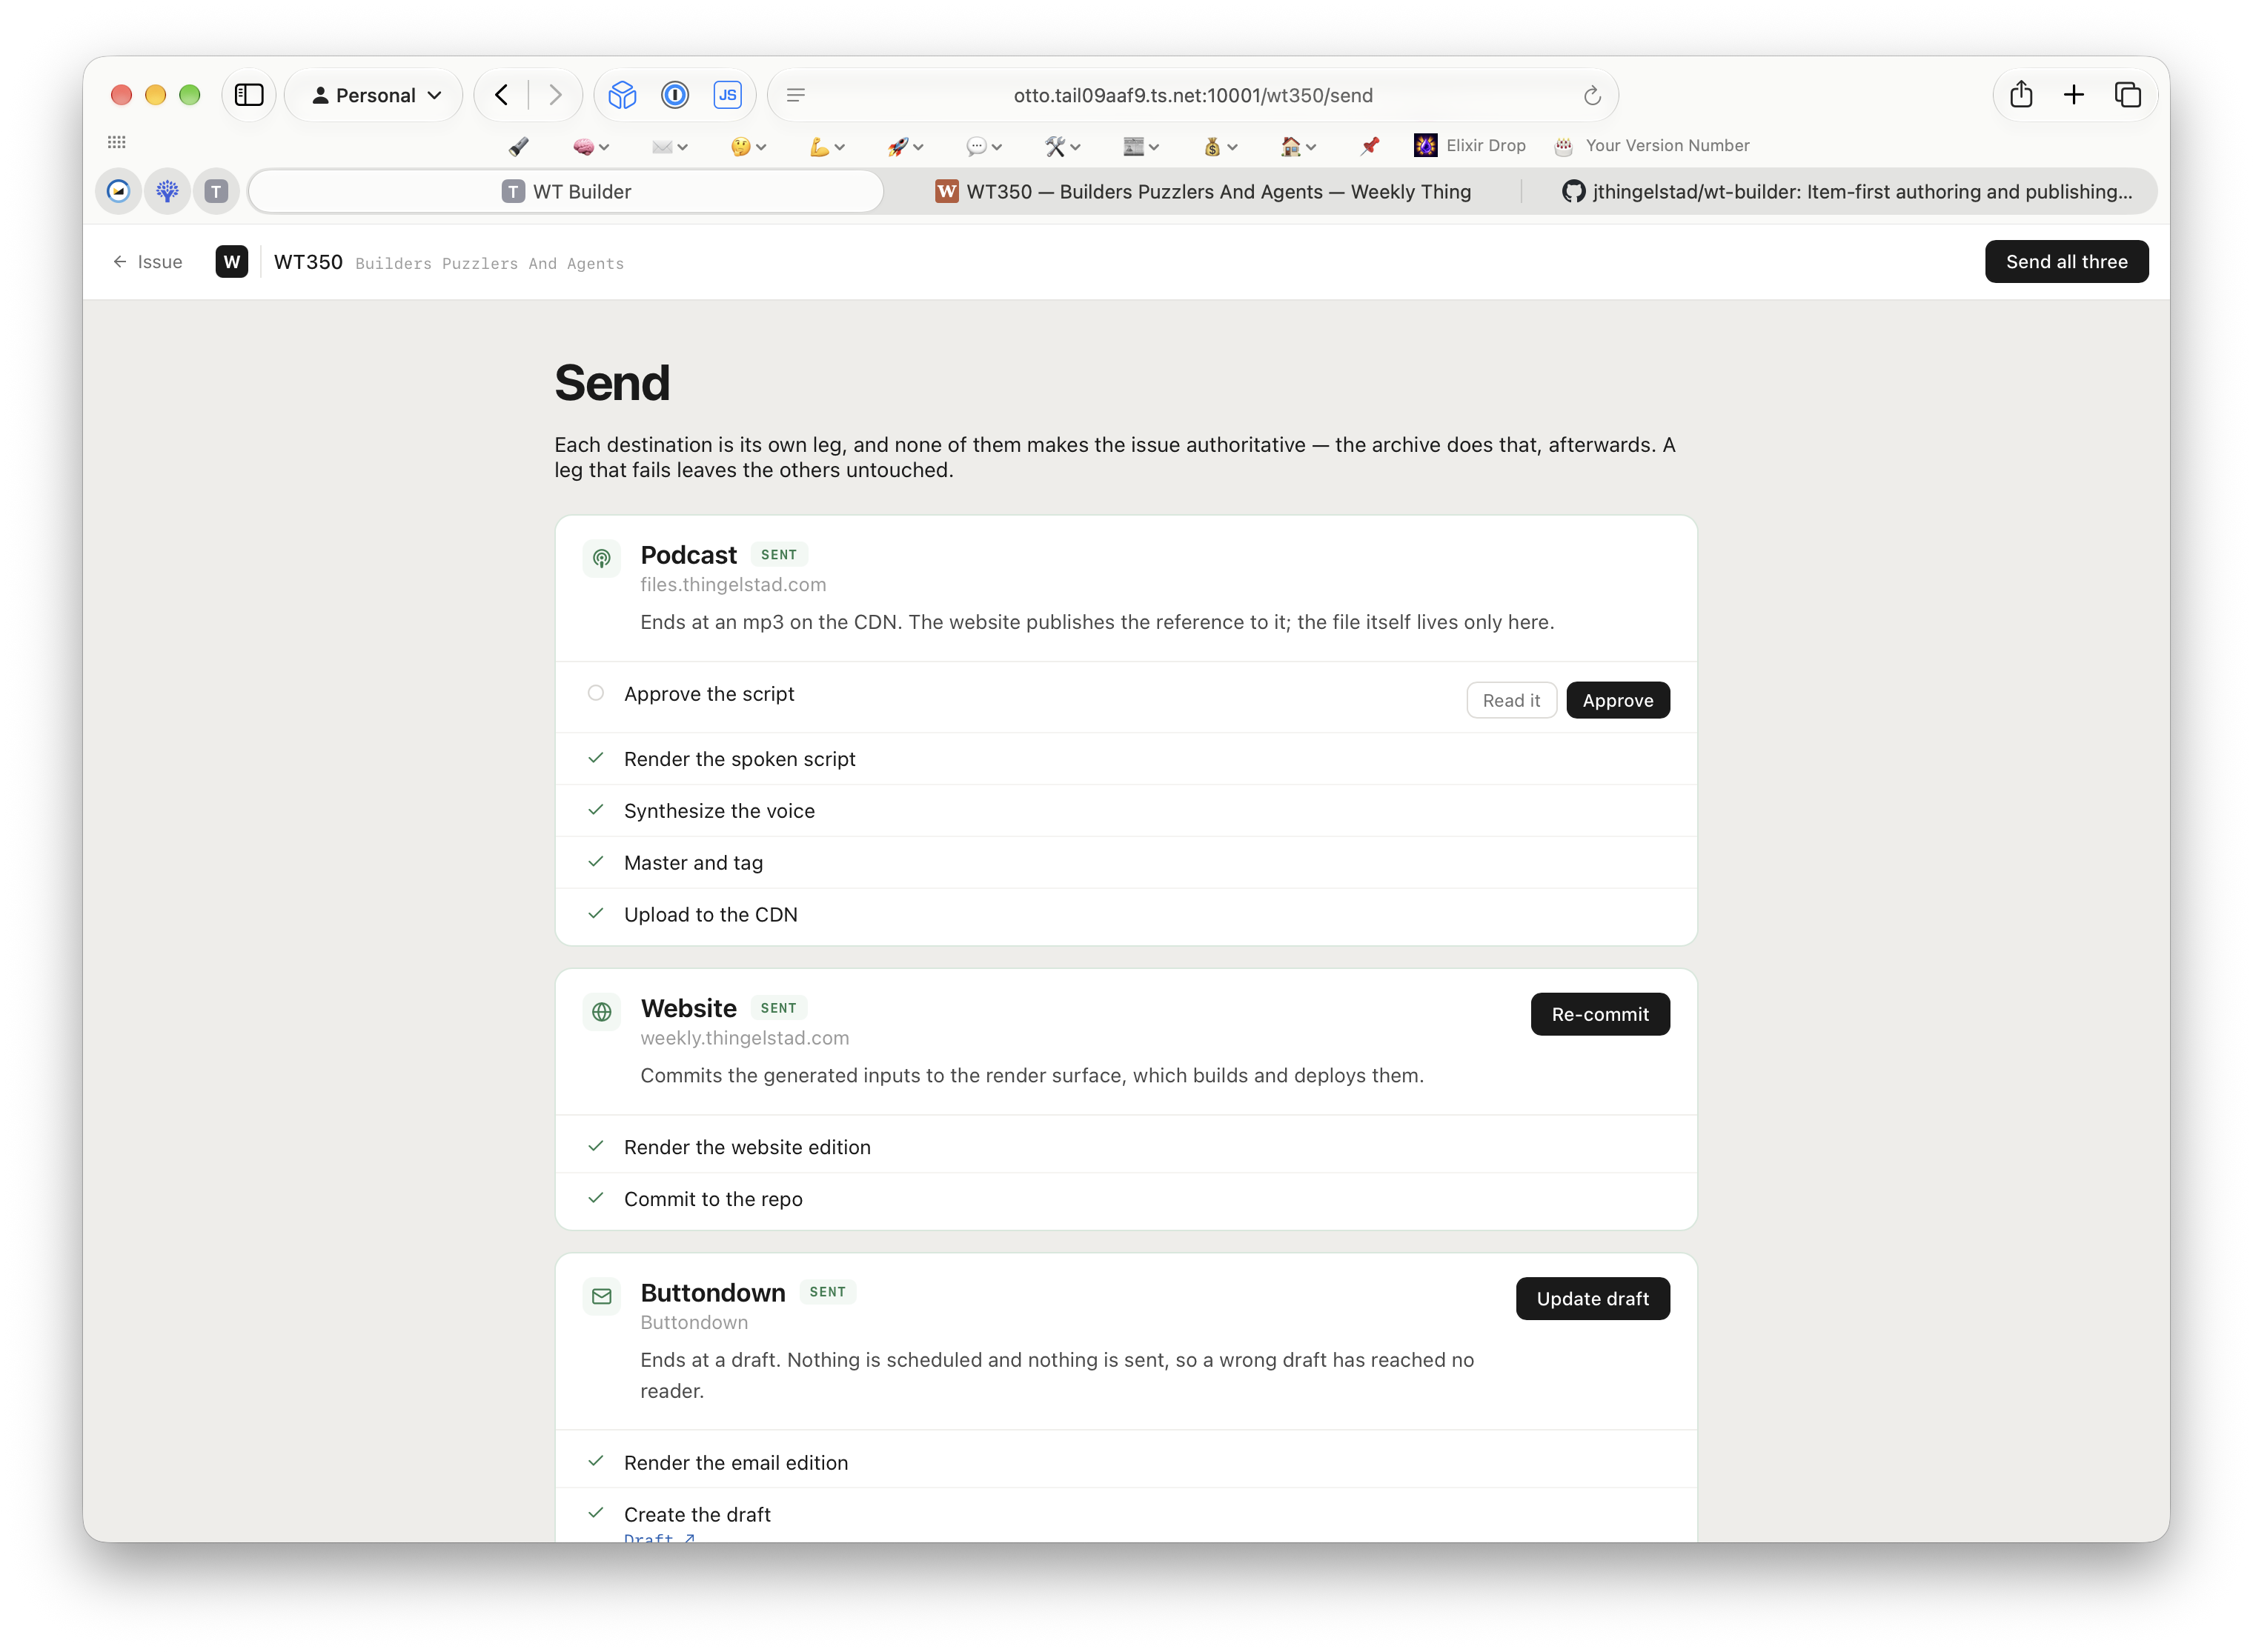Open the Personal profile dropdown
Image resolution: width=2253 pixels, height=1652 pixels.
(x=376, y=95)
